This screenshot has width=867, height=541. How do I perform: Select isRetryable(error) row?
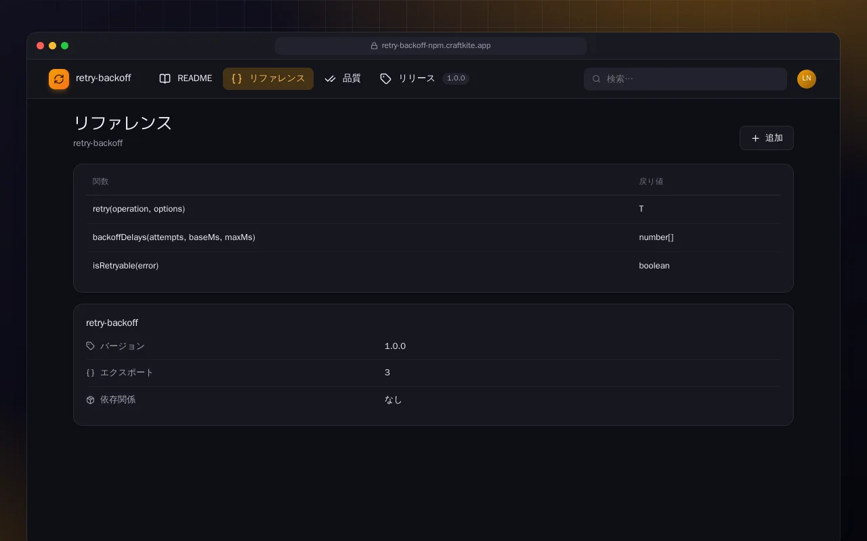tap(433, 266)
